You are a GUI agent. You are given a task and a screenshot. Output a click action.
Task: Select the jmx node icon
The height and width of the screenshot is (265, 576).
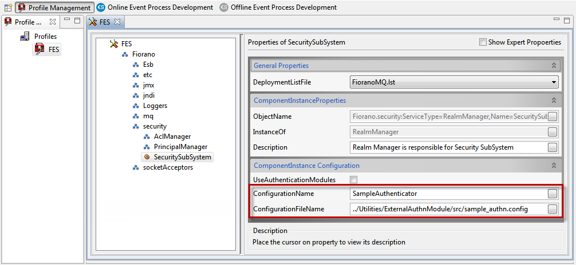pyautogui.click(x=136, y=86)
